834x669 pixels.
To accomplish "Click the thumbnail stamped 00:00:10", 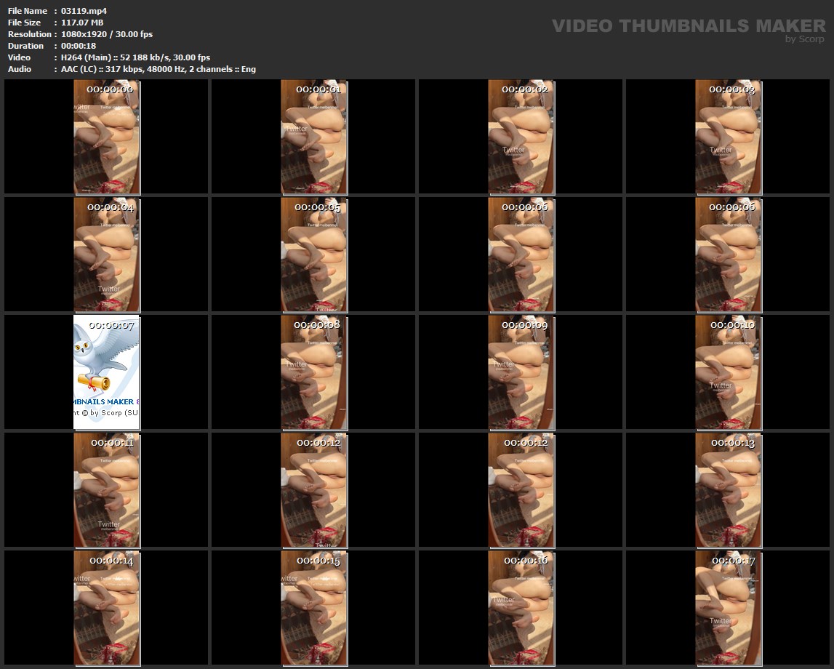I will (729, 372).
